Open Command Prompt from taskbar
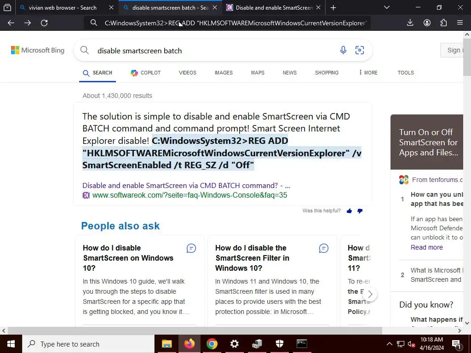 (x=302, y=344)
